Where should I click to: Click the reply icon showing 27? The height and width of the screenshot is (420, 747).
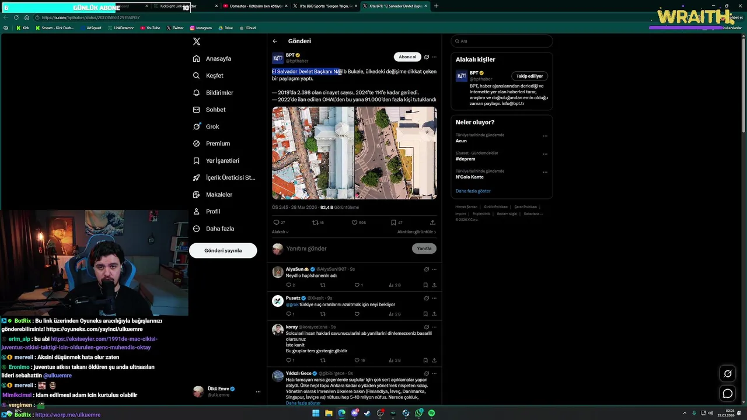pyautogui.click(x=279, y=222)
